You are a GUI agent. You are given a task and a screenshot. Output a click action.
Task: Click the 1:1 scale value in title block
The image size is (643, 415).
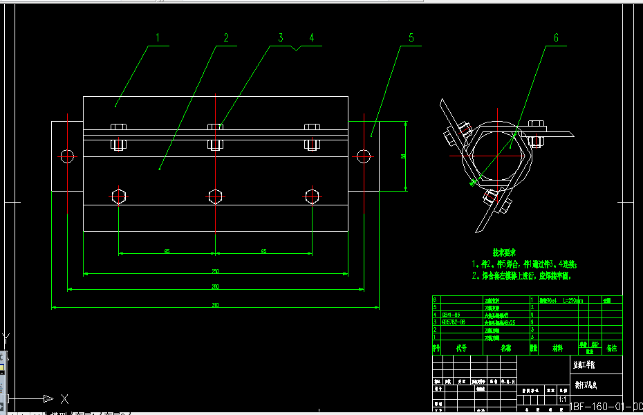tap(563, 399)
